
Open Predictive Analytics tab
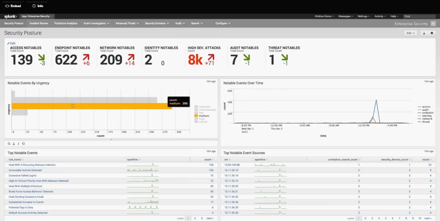click(x=66, y=23)
